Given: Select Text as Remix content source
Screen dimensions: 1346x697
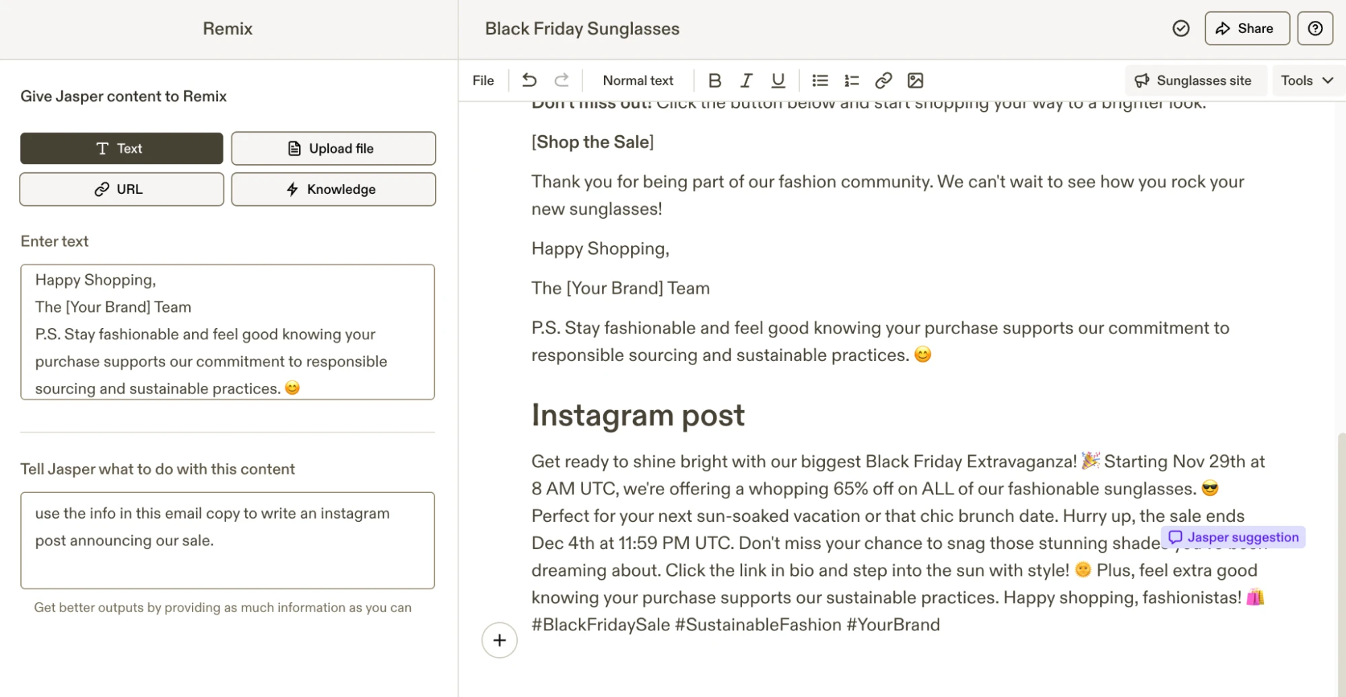Looking at the screenshot, I should pos(121,148).
